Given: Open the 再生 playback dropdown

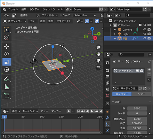Looking at the screenshot, I should [16, 111].
